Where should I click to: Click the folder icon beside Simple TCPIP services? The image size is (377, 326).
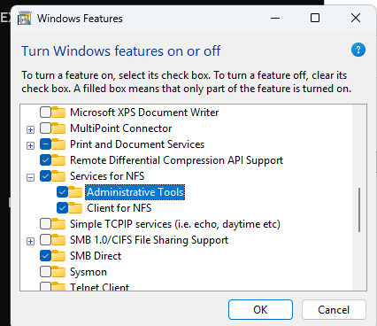point(58,224)
